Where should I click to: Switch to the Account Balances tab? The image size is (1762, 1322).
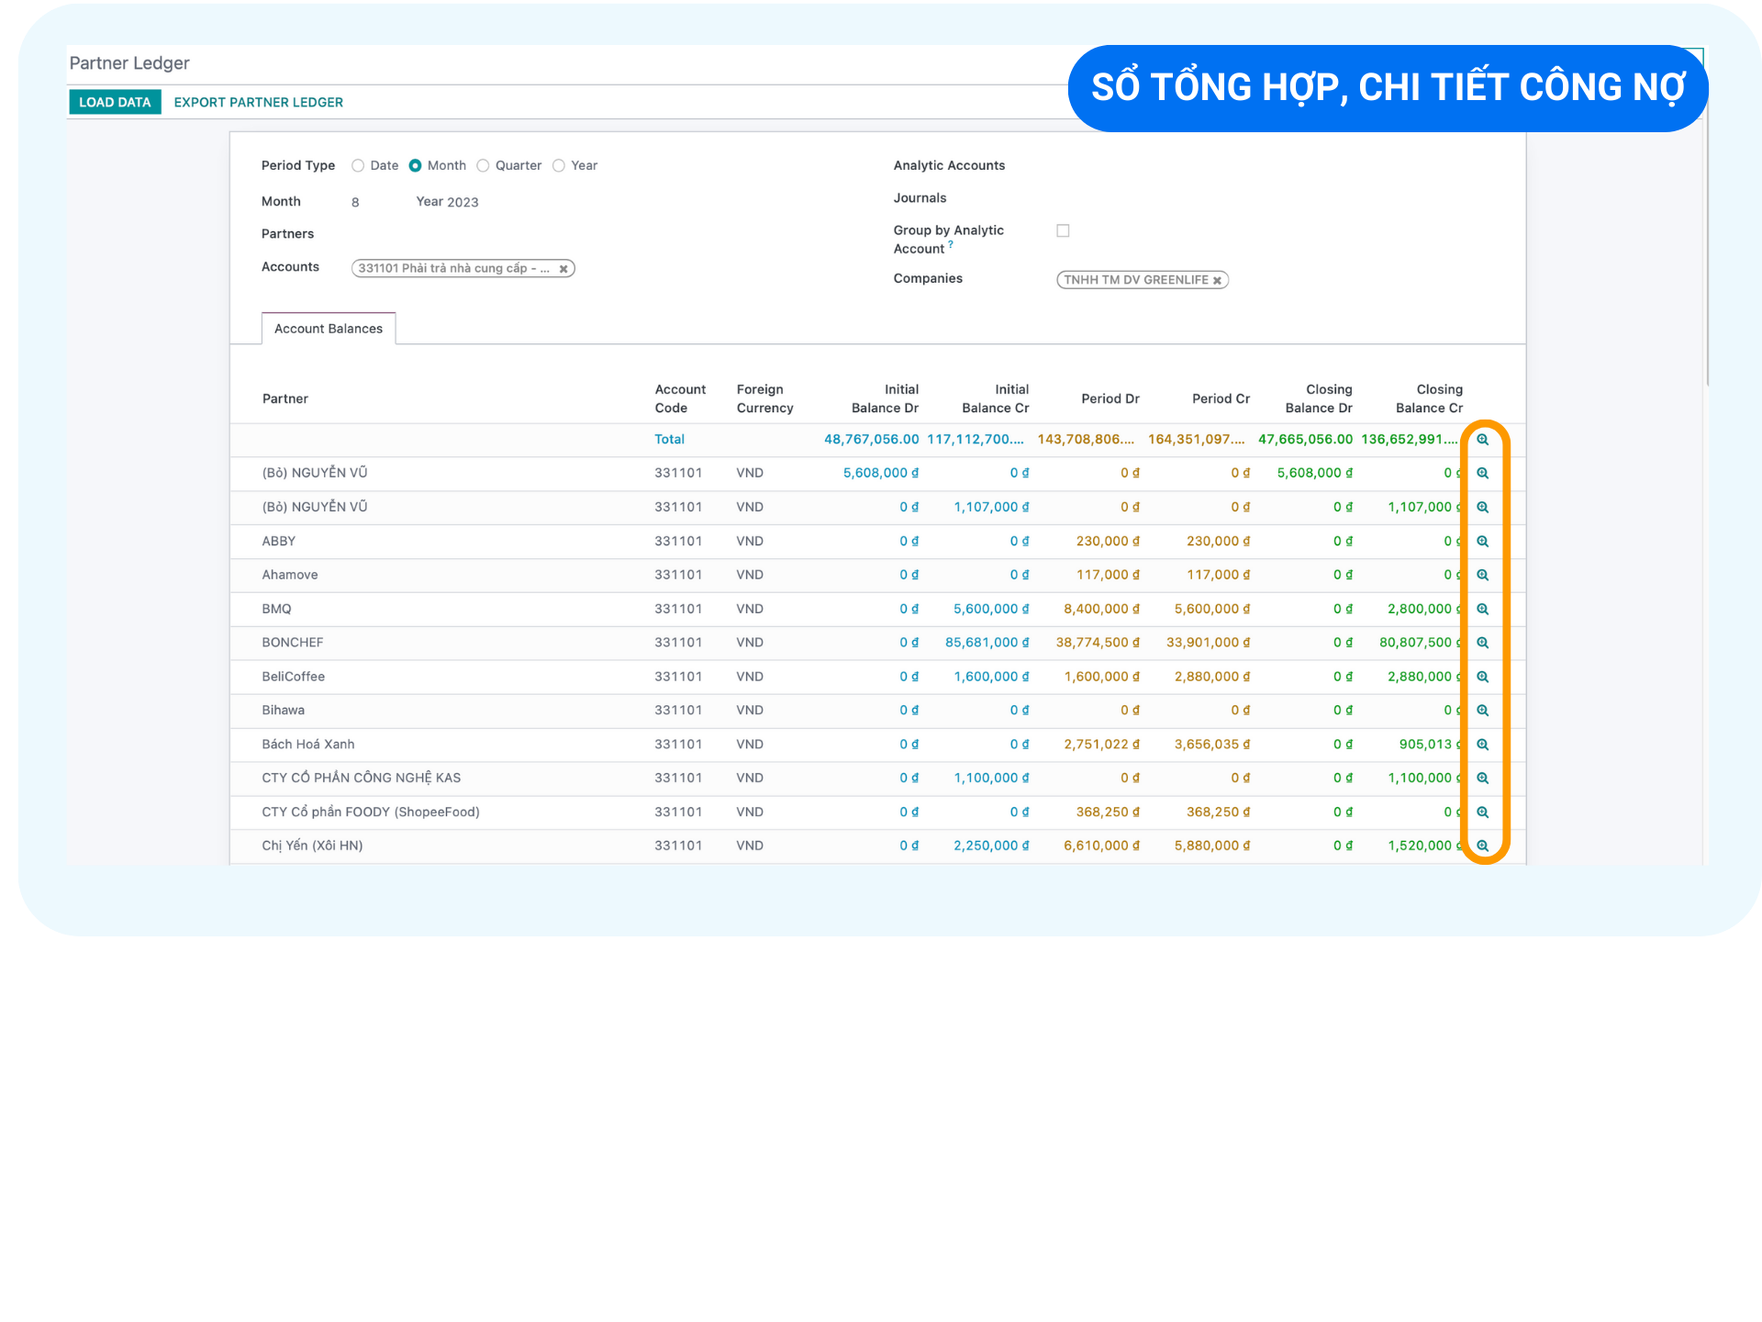click(329, 329)
